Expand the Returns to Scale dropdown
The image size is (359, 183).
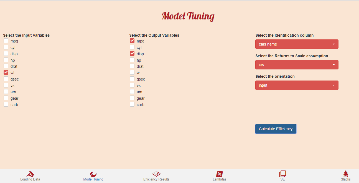[x=297, y=65]
